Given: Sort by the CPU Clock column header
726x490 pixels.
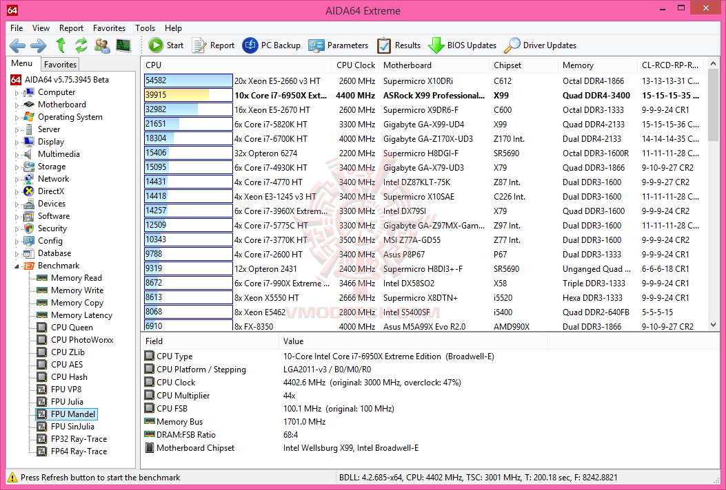Looking at the screenshot, I should tap(355, 65).
